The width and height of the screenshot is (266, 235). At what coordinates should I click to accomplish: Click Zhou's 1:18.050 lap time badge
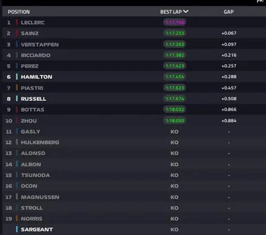[175, 120]
